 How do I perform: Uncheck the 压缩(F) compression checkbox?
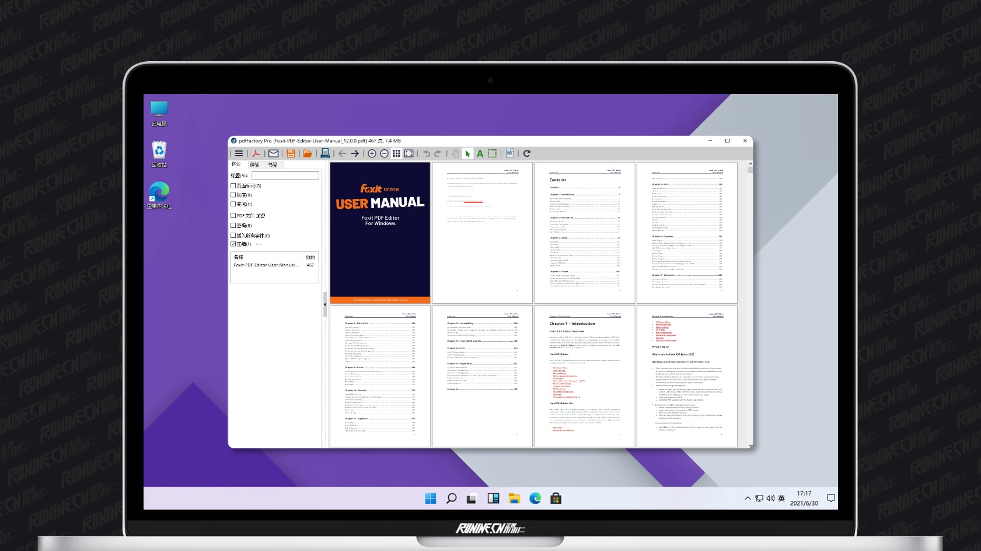(x=233, y=244)
